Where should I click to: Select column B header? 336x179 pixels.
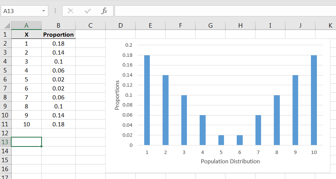tap(58, 25)
